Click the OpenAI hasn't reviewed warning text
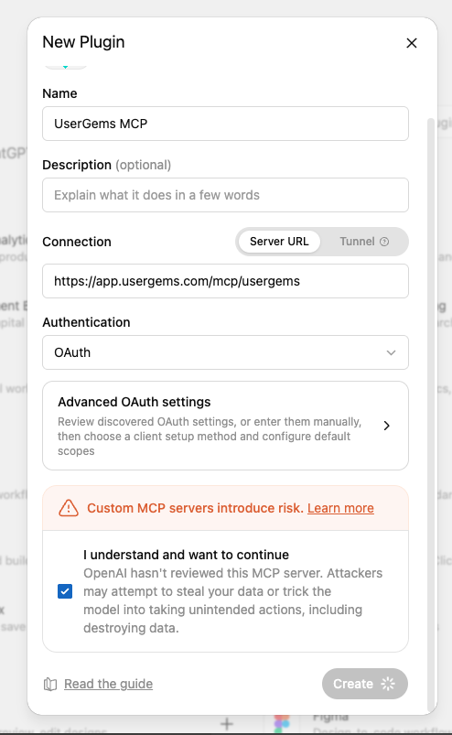The width and height of the screenshot is (452, 735). (232, 600)
